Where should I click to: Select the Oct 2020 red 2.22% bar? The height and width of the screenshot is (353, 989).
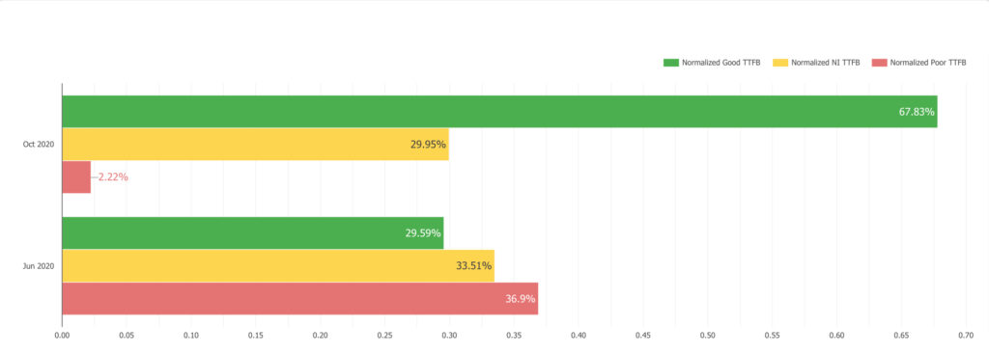tap(76, 177)
